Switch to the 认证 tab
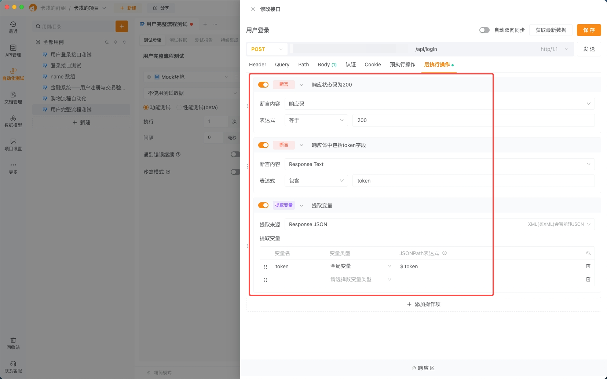This screenshot has height=379, width=607. point(351,65)
